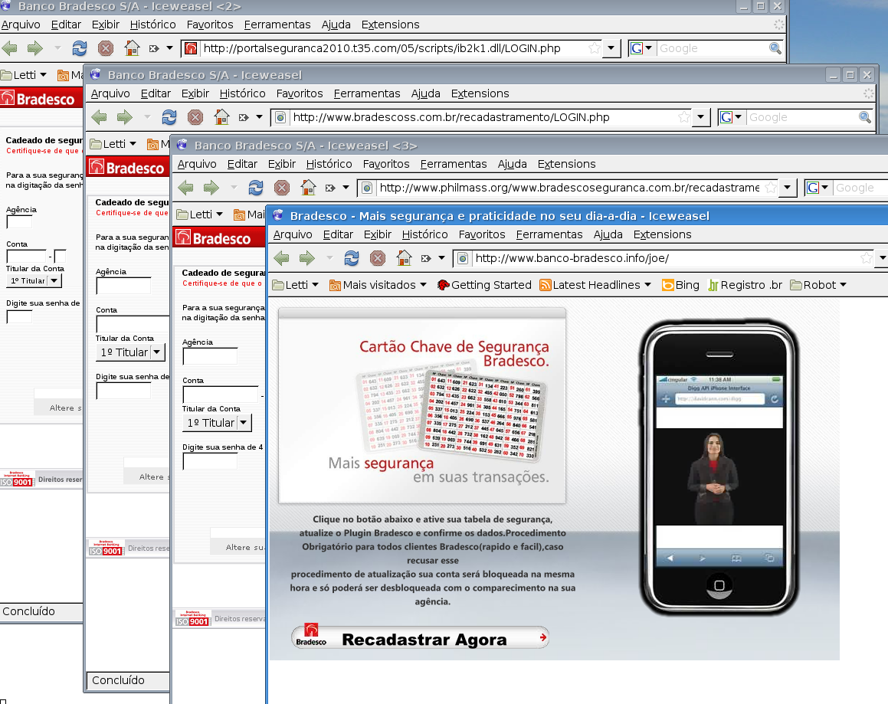Click Agência field in Iceweasel <3> page

tap(210, 356)
